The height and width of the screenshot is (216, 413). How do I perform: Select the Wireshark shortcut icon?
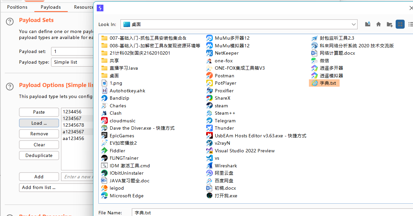click(210, 166)
